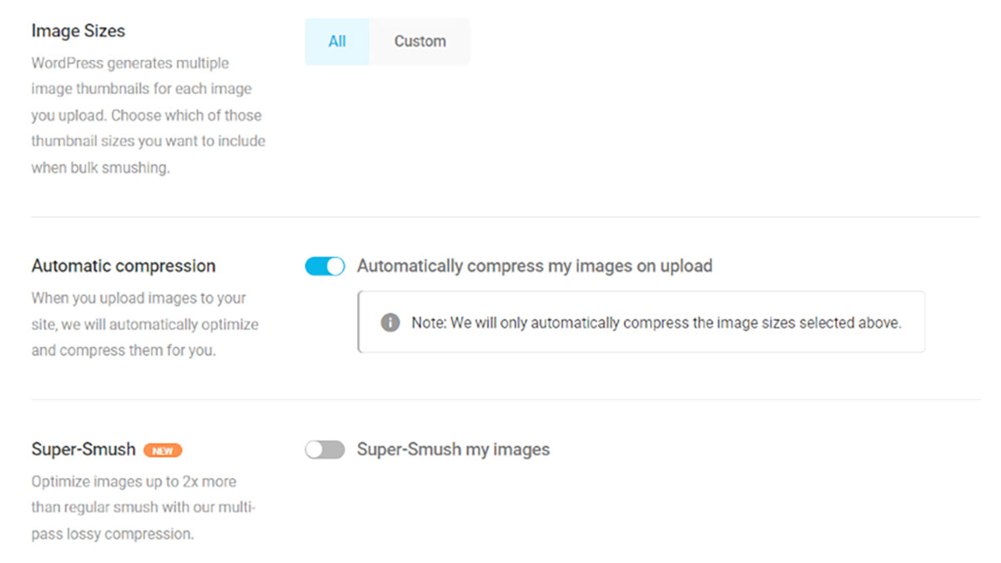Screen dimensions: 1001x563
Task: Click the 'Super-Smush my images' label
Action: tap(454, 450)
